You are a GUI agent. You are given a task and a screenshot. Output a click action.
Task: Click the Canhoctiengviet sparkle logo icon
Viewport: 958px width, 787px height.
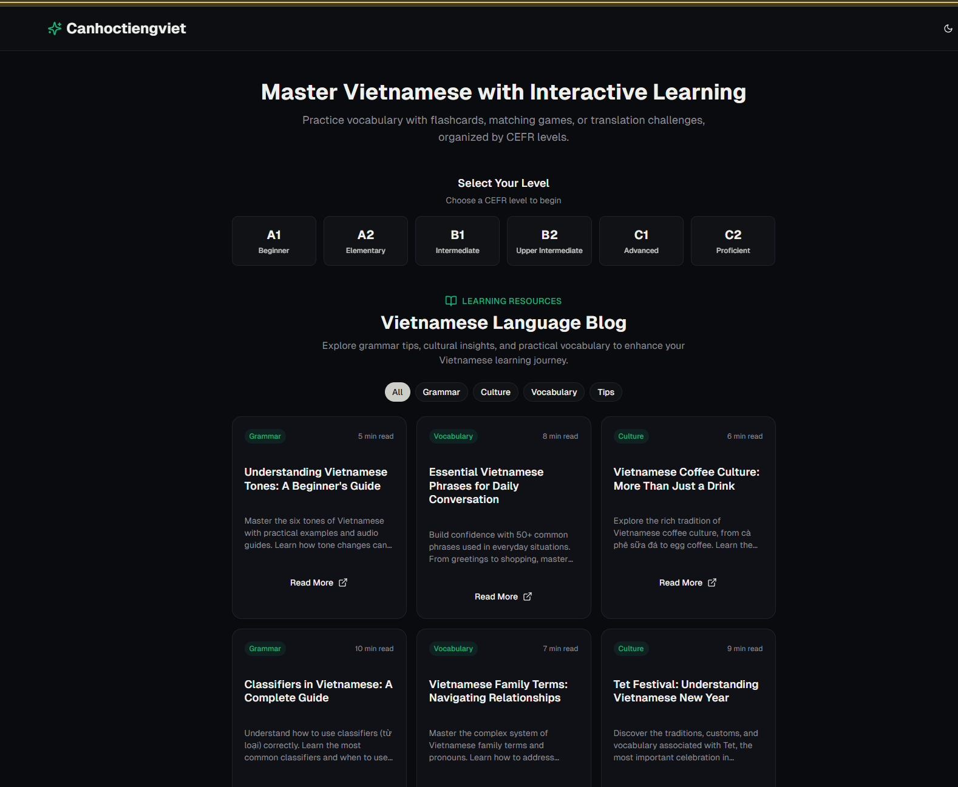55,29
